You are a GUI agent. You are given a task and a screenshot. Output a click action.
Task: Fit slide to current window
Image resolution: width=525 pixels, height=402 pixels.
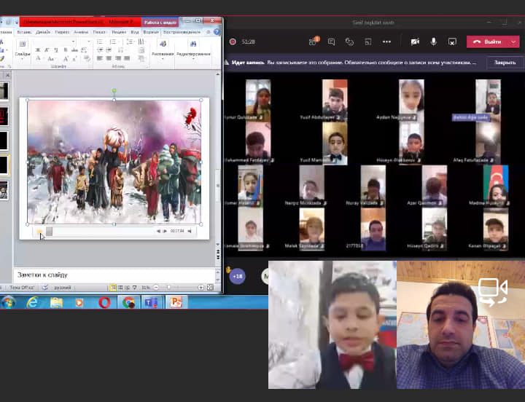(x=210, y=287)
